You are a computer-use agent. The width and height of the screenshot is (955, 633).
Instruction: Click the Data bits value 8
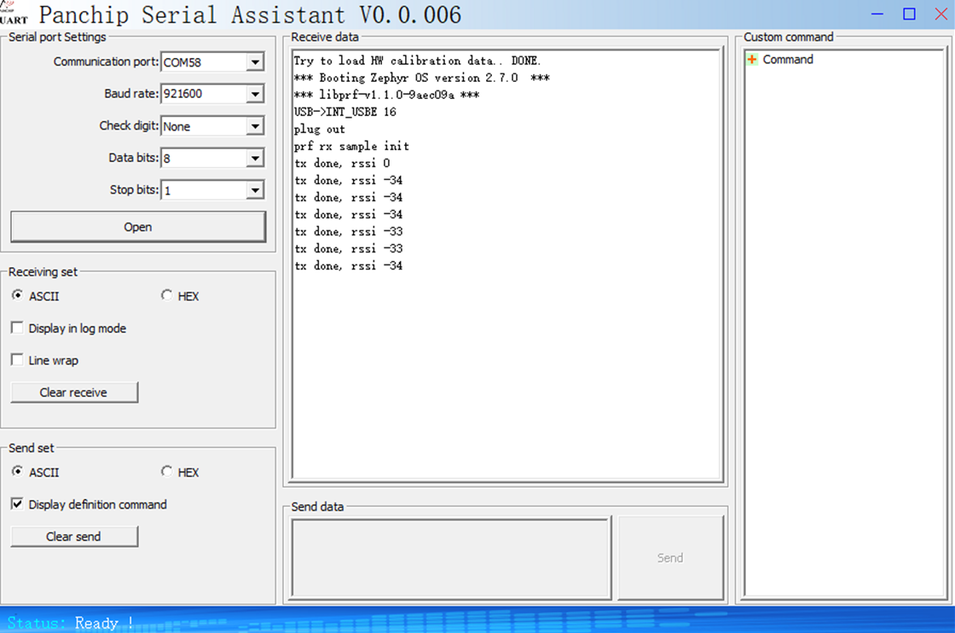(205, 159)
